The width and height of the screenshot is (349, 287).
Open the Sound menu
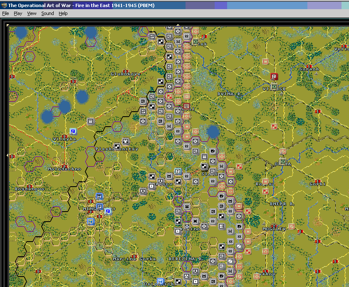pyautogui.click(x=47, y=13)
